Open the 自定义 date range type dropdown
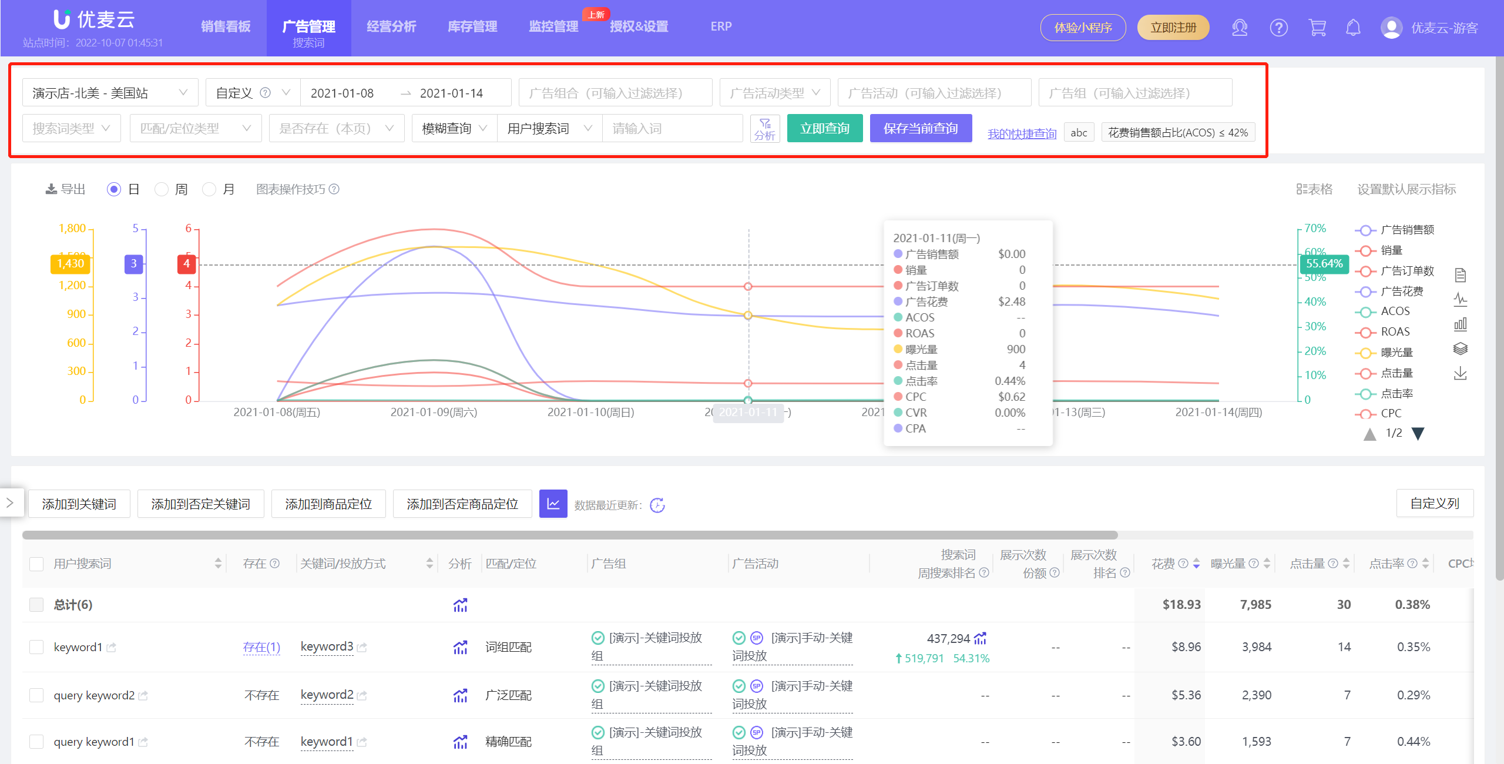 [253, 93]
